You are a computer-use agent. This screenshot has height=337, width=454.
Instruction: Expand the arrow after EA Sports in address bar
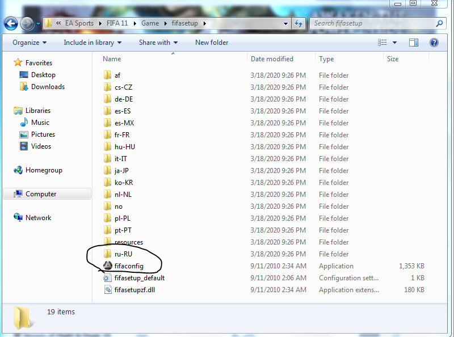(100, 23)
